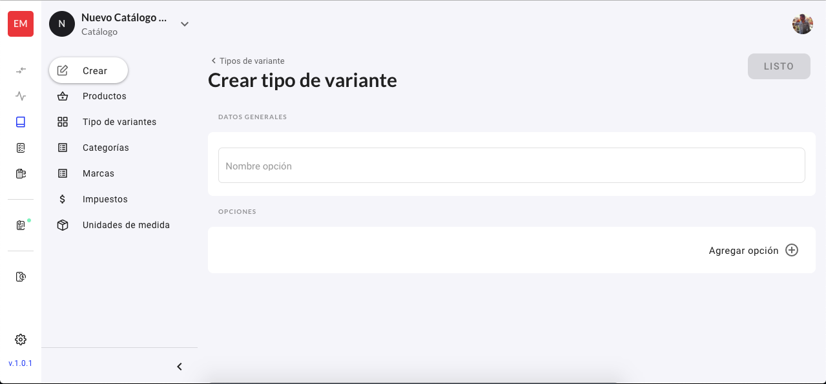The width and height of the screenshot is (826, 384).
Task: Open the document clock icon in left rail
Action: click(21, 276)
